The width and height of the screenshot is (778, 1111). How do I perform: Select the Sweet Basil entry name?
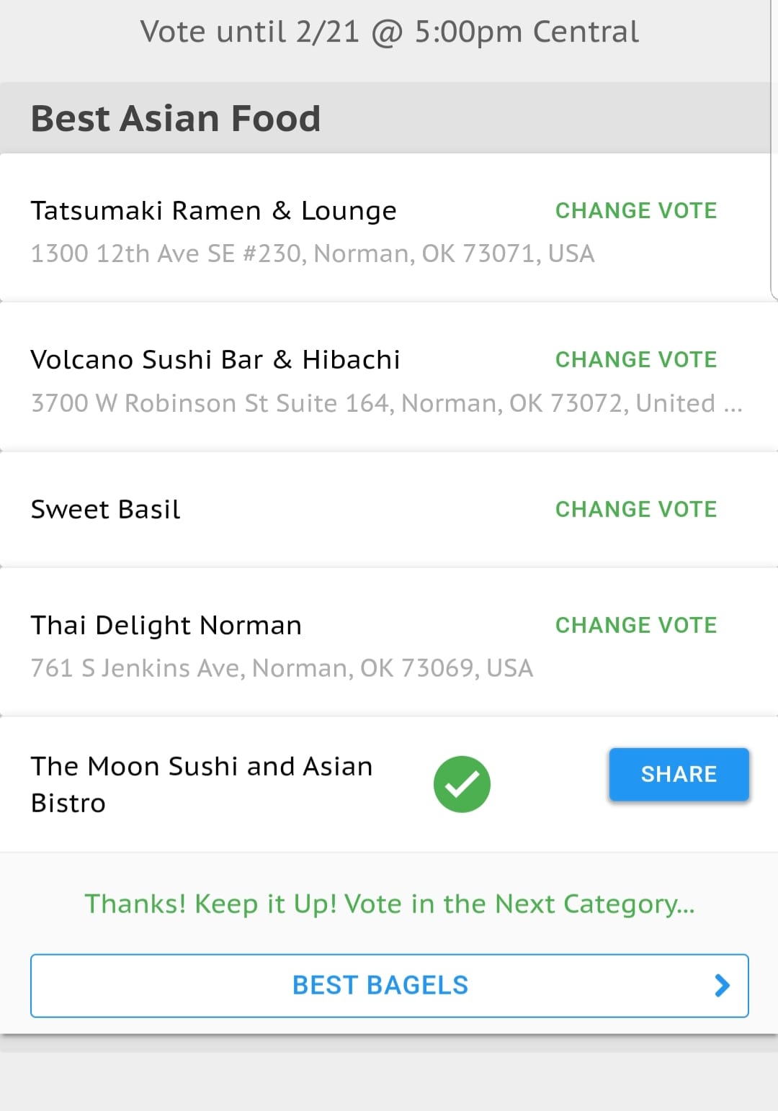click(x=105, y=509)
